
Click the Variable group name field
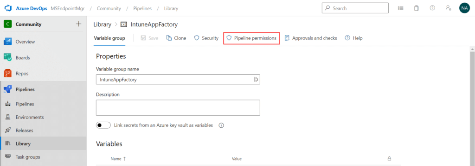coord(178,79)
